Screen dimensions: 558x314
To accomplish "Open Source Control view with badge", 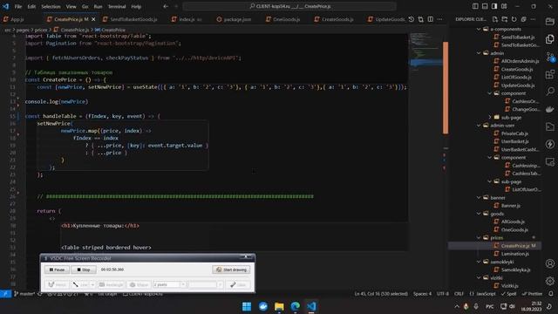I will (550, 56).
